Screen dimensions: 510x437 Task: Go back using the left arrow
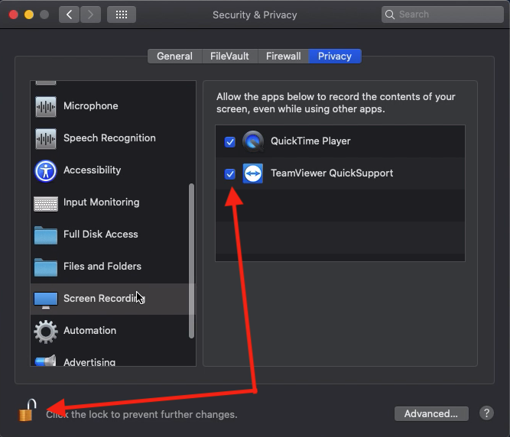click(x=70, y=15)
